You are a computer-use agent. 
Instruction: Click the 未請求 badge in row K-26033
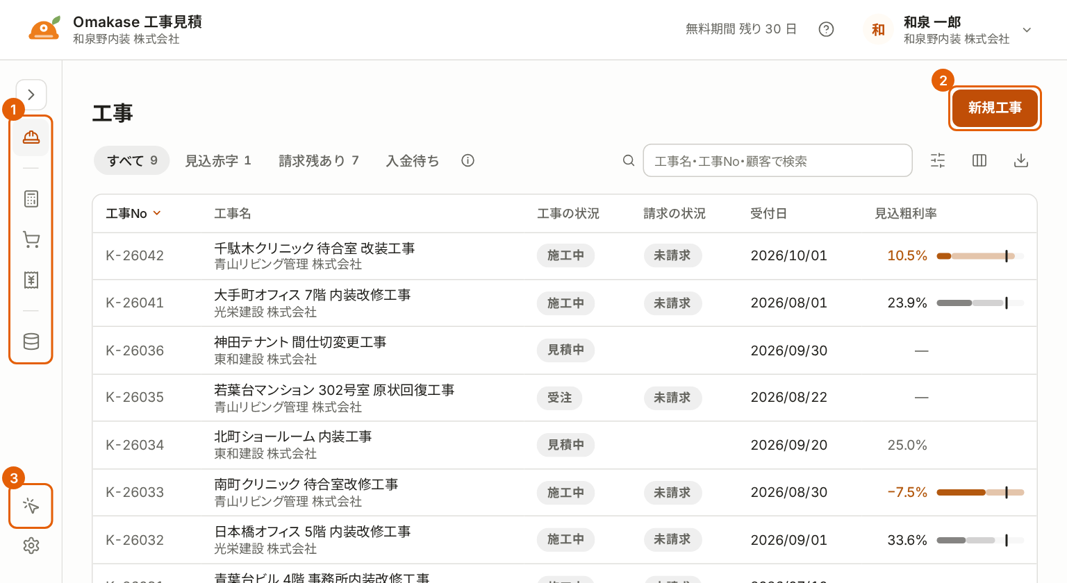pos(672,493)
